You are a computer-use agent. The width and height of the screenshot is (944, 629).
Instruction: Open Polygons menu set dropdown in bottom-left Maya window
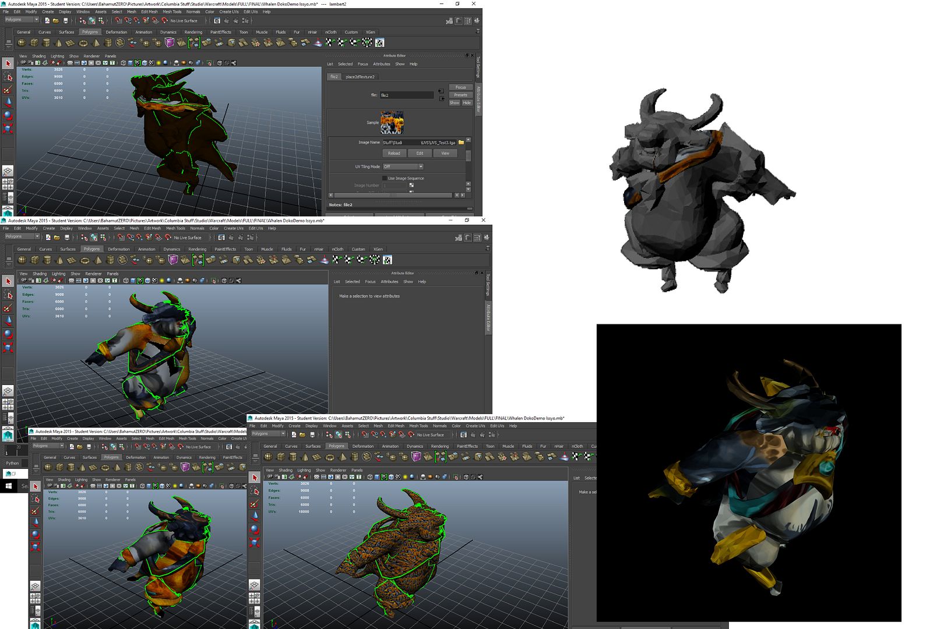click(x=48, y=446)
